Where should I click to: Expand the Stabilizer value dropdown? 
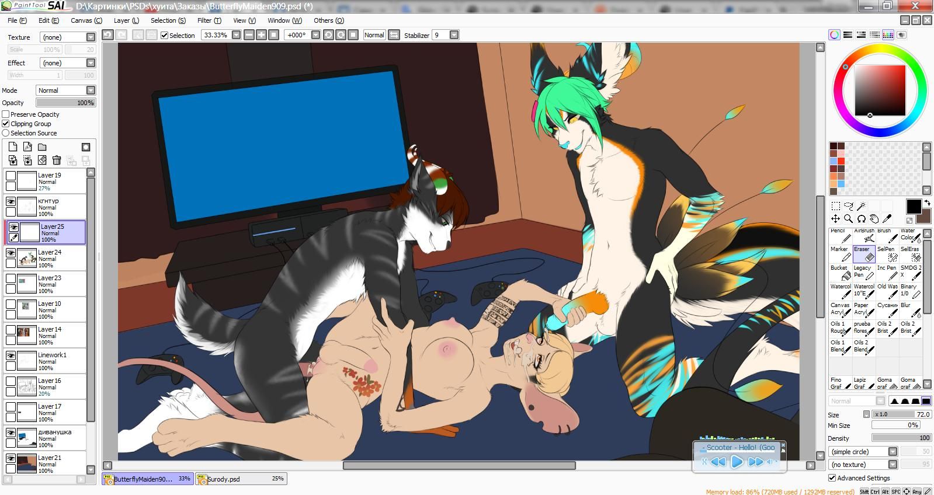tap(454, 35)
